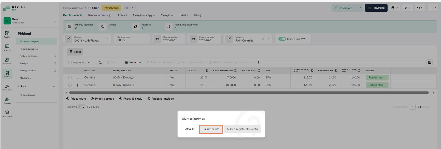Switch to the Bendra informacija tab

pyautogui.click(x=99, y=15)
